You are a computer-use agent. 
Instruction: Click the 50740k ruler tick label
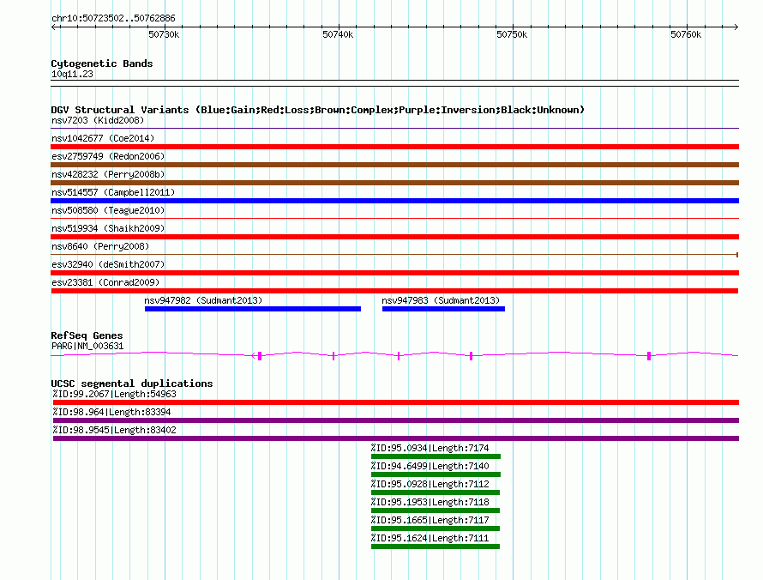pos(338,34)
